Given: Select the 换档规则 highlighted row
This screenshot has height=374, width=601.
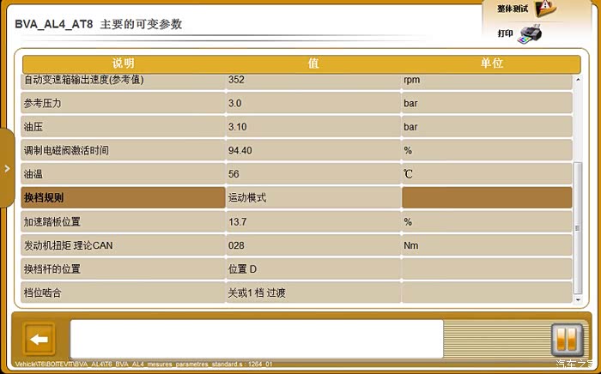Looking at the screenshot, I should 123,198.
